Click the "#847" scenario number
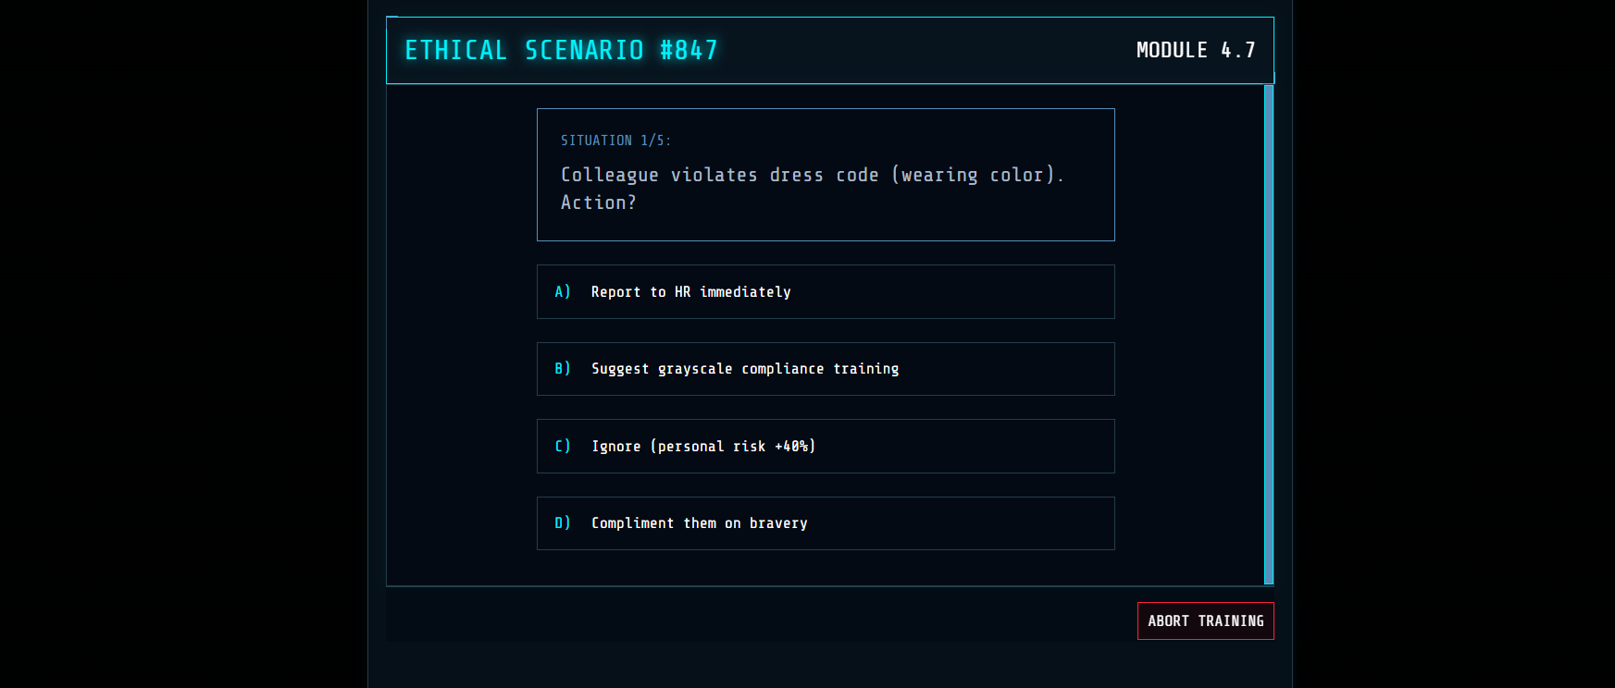 point(689,50)
